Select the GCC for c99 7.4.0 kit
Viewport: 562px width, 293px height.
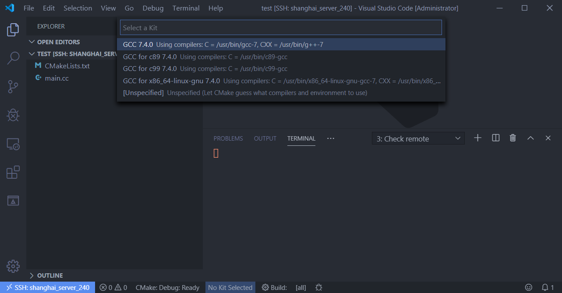pyautogui.click(x=281, y=68)
